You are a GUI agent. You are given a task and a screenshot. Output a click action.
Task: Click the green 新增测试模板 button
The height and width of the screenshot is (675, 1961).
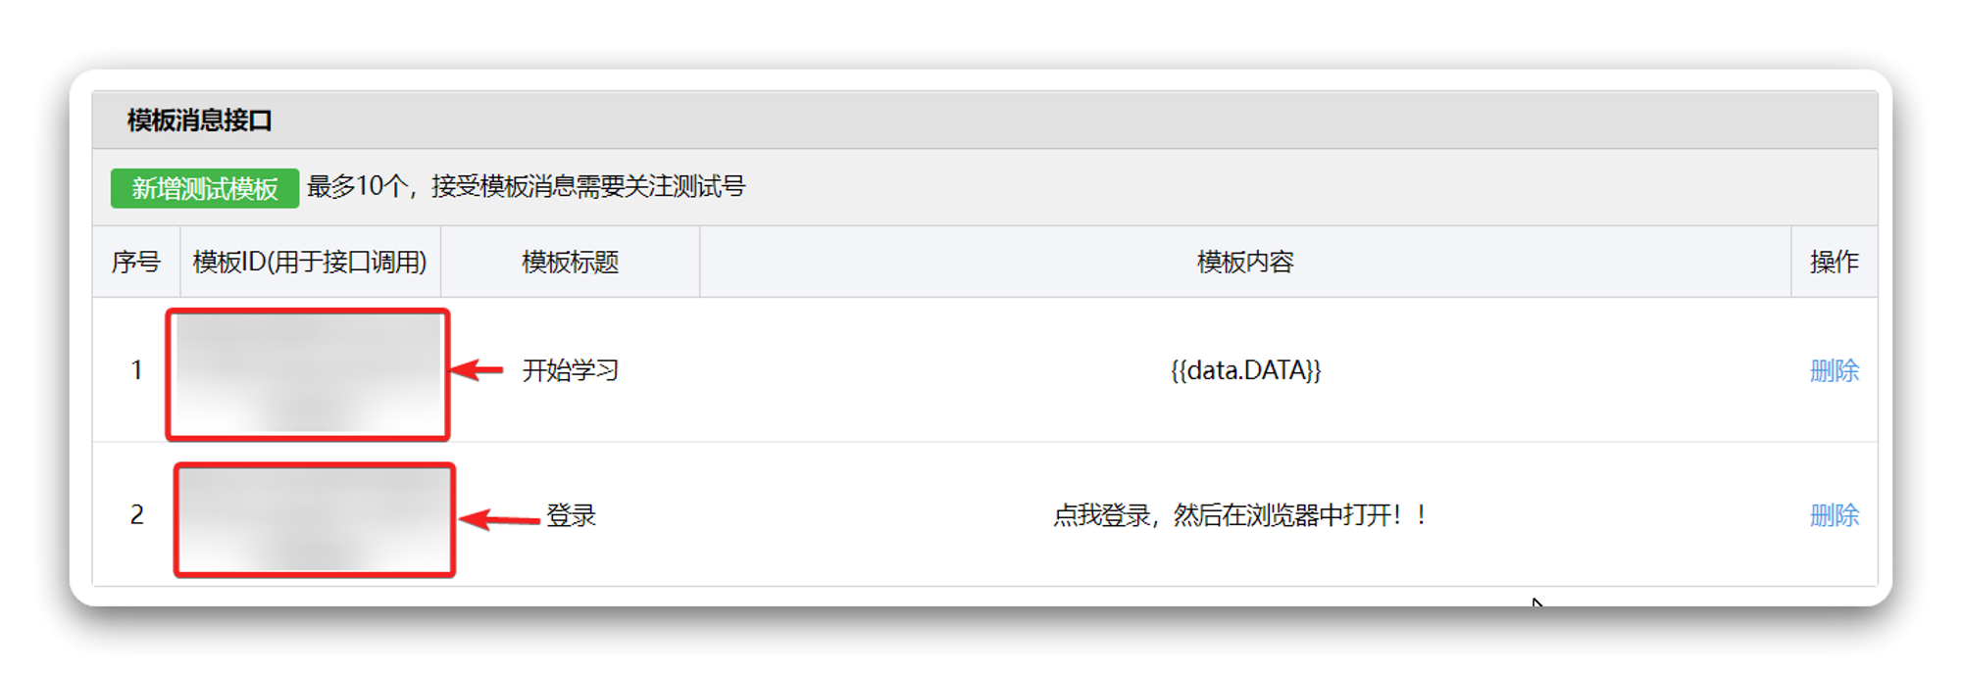[x=204, y=188]
